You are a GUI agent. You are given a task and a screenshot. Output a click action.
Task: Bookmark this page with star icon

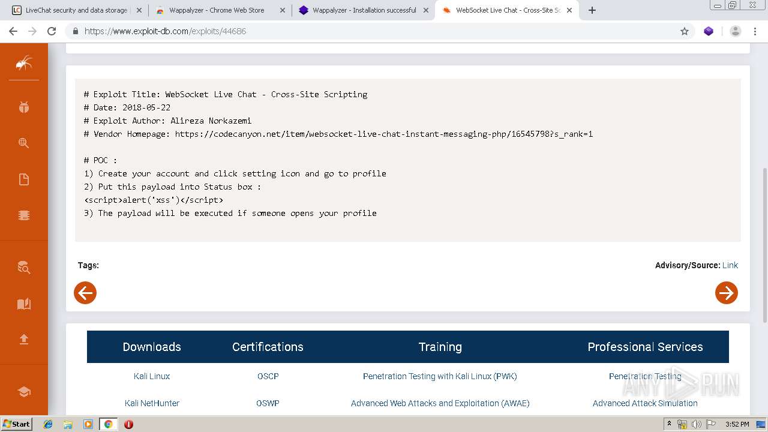tap(685, 31)
